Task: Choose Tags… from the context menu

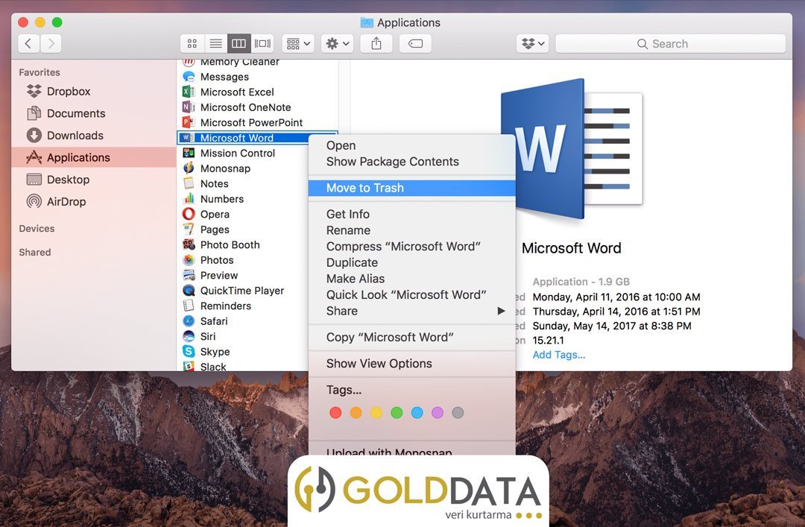Action: click(x=411, y=391)
